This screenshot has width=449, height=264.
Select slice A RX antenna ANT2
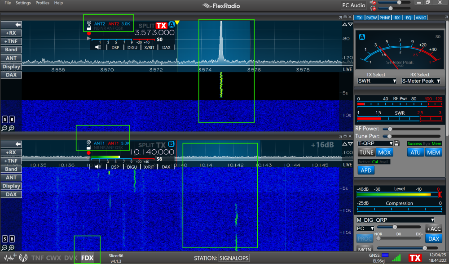tap(100, 24)
